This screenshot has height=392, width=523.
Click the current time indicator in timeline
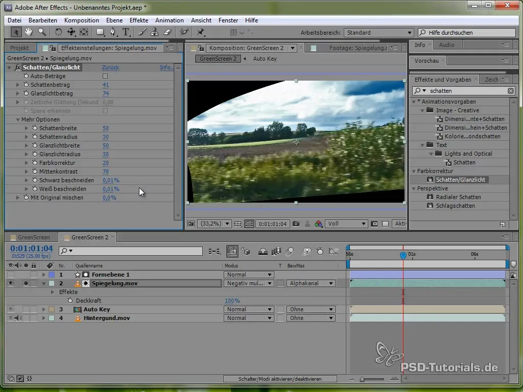(x=403, y=255)
